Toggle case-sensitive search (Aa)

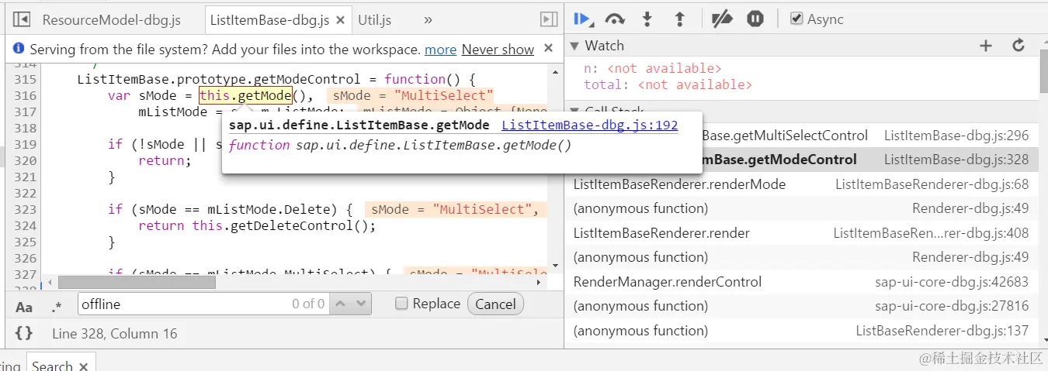click(x=24, y=307)
